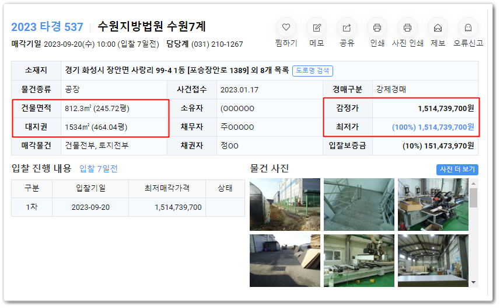The image size is (500, 308).
Task: Click the 1,514,739,700 bid table price cell
Action: click(x=167, y=207)
